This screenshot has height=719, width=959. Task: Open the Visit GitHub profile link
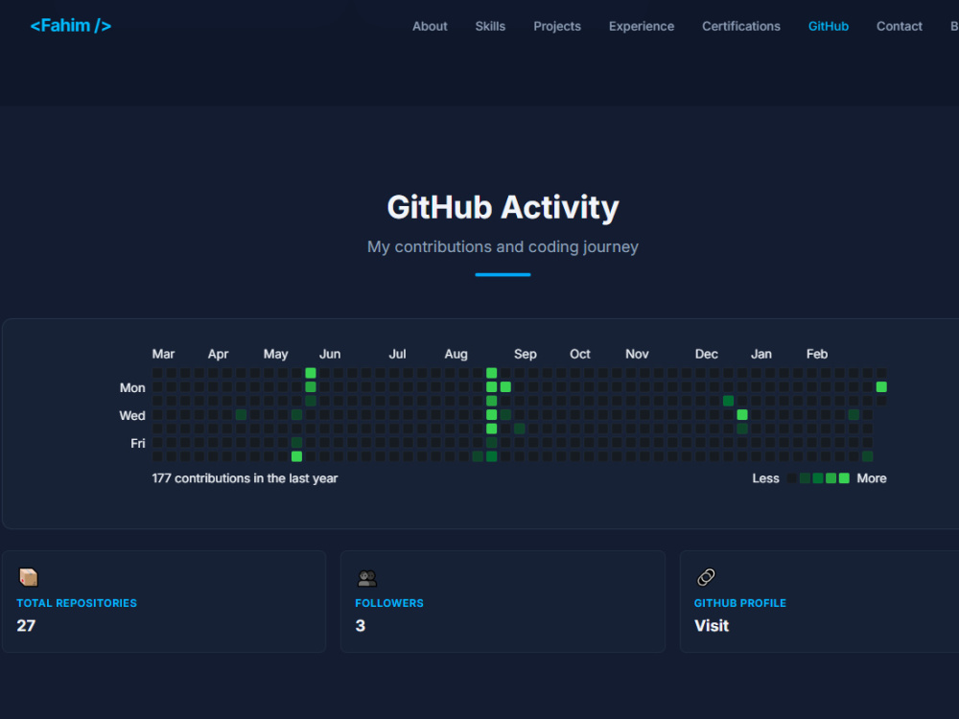[x=712, y=625]
